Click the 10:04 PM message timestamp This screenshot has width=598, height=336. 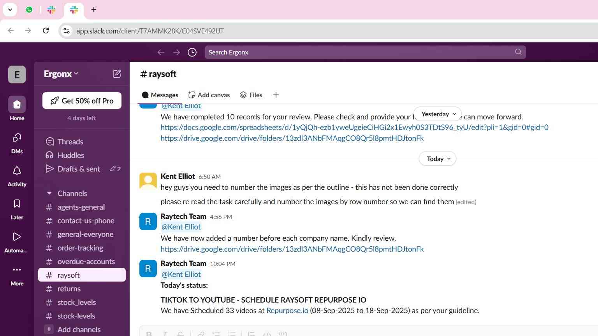point(223,264)
